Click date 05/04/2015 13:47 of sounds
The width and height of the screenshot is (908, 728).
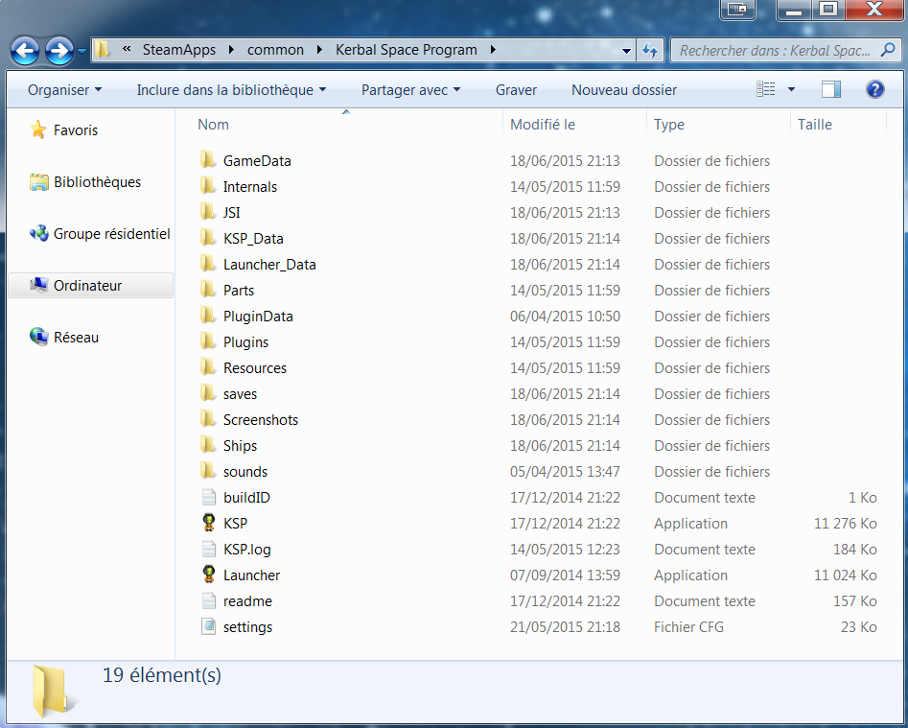coord(565,472)
